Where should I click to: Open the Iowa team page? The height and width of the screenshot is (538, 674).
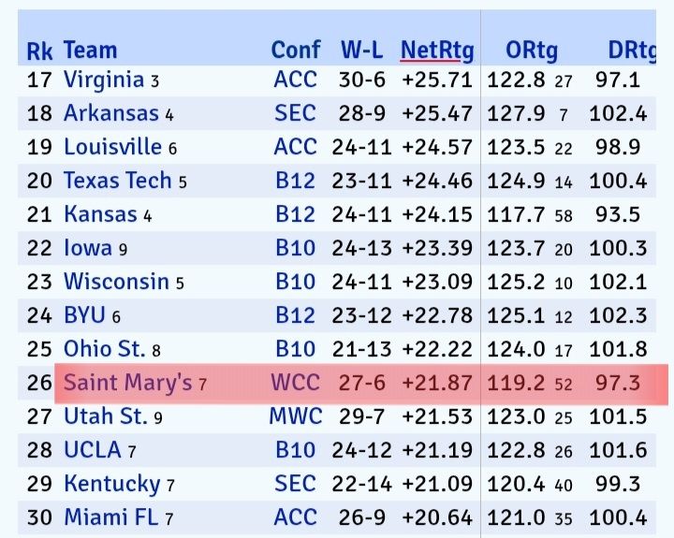coord(87,248)
